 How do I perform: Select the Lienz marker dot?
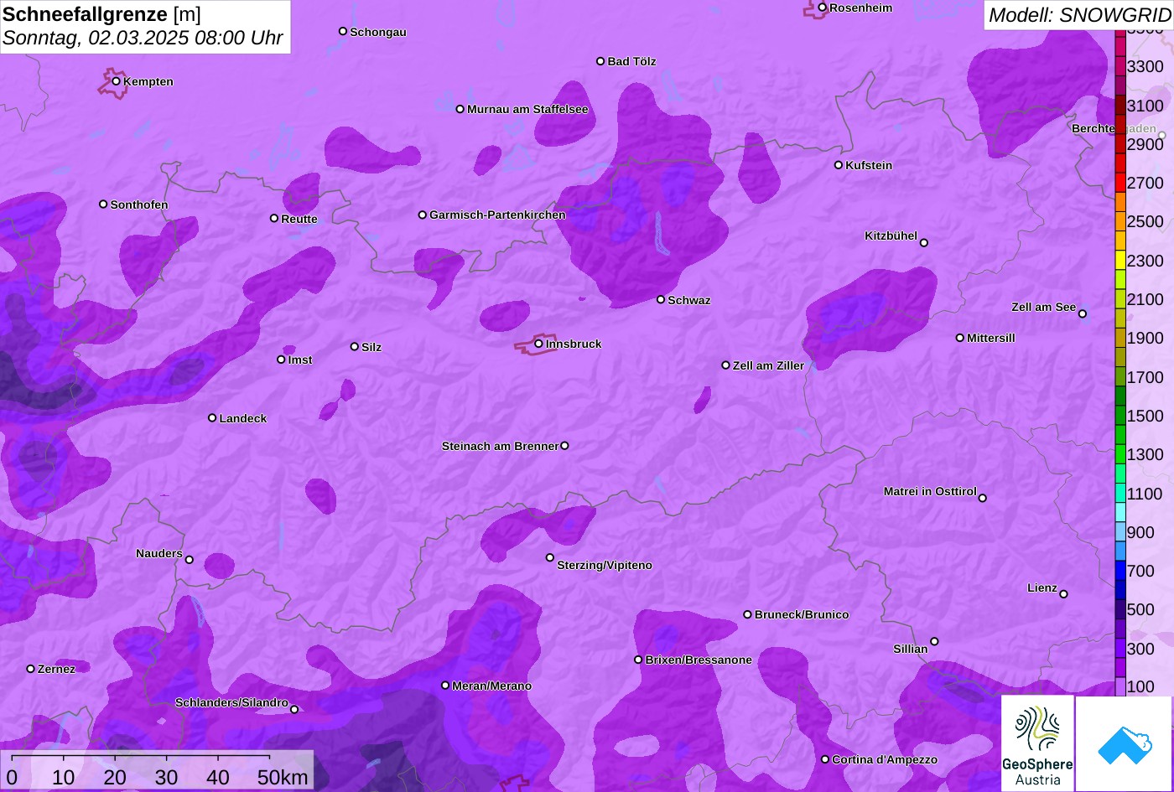(1063, 594)
